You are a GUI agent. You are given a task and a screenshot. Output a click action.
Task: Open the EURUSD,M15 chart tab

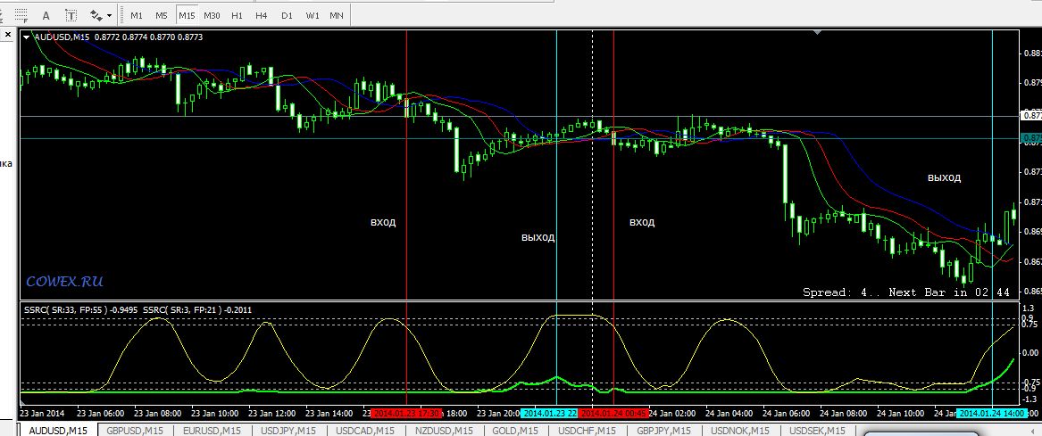point(212,431)
